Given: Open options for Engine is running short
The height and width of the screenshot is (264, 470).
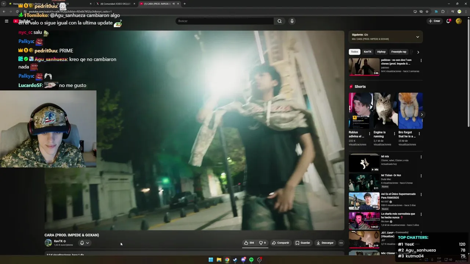Looking at the screenshot, I should click(x=394, y=134).
